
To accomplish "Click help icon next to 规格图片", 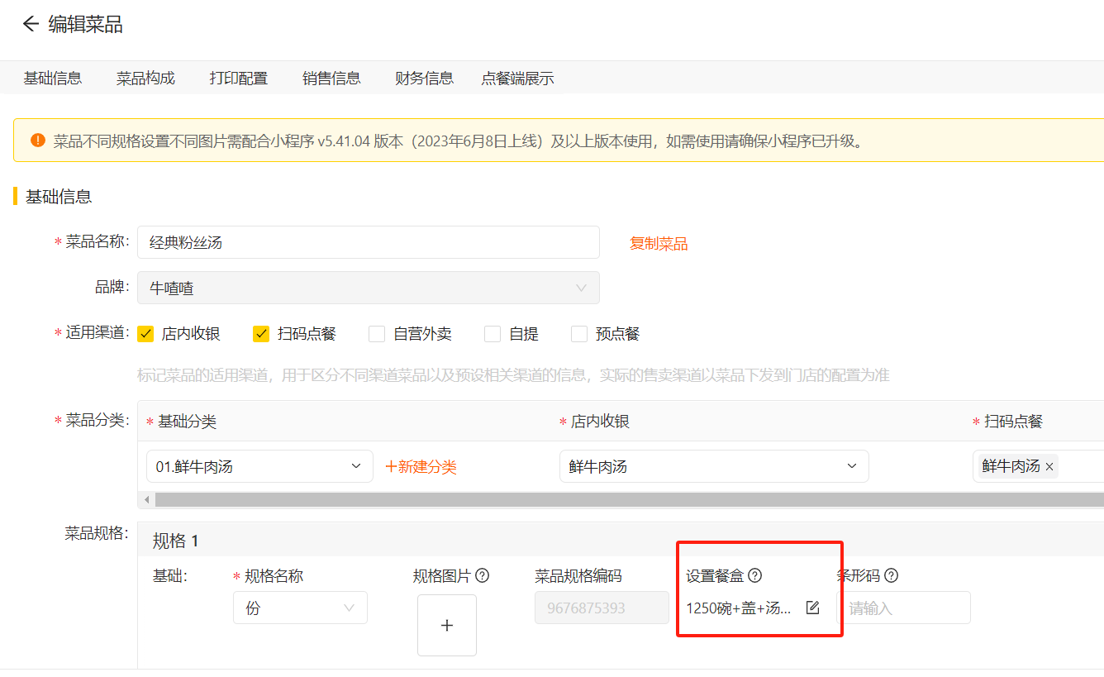I will [483, 575].
